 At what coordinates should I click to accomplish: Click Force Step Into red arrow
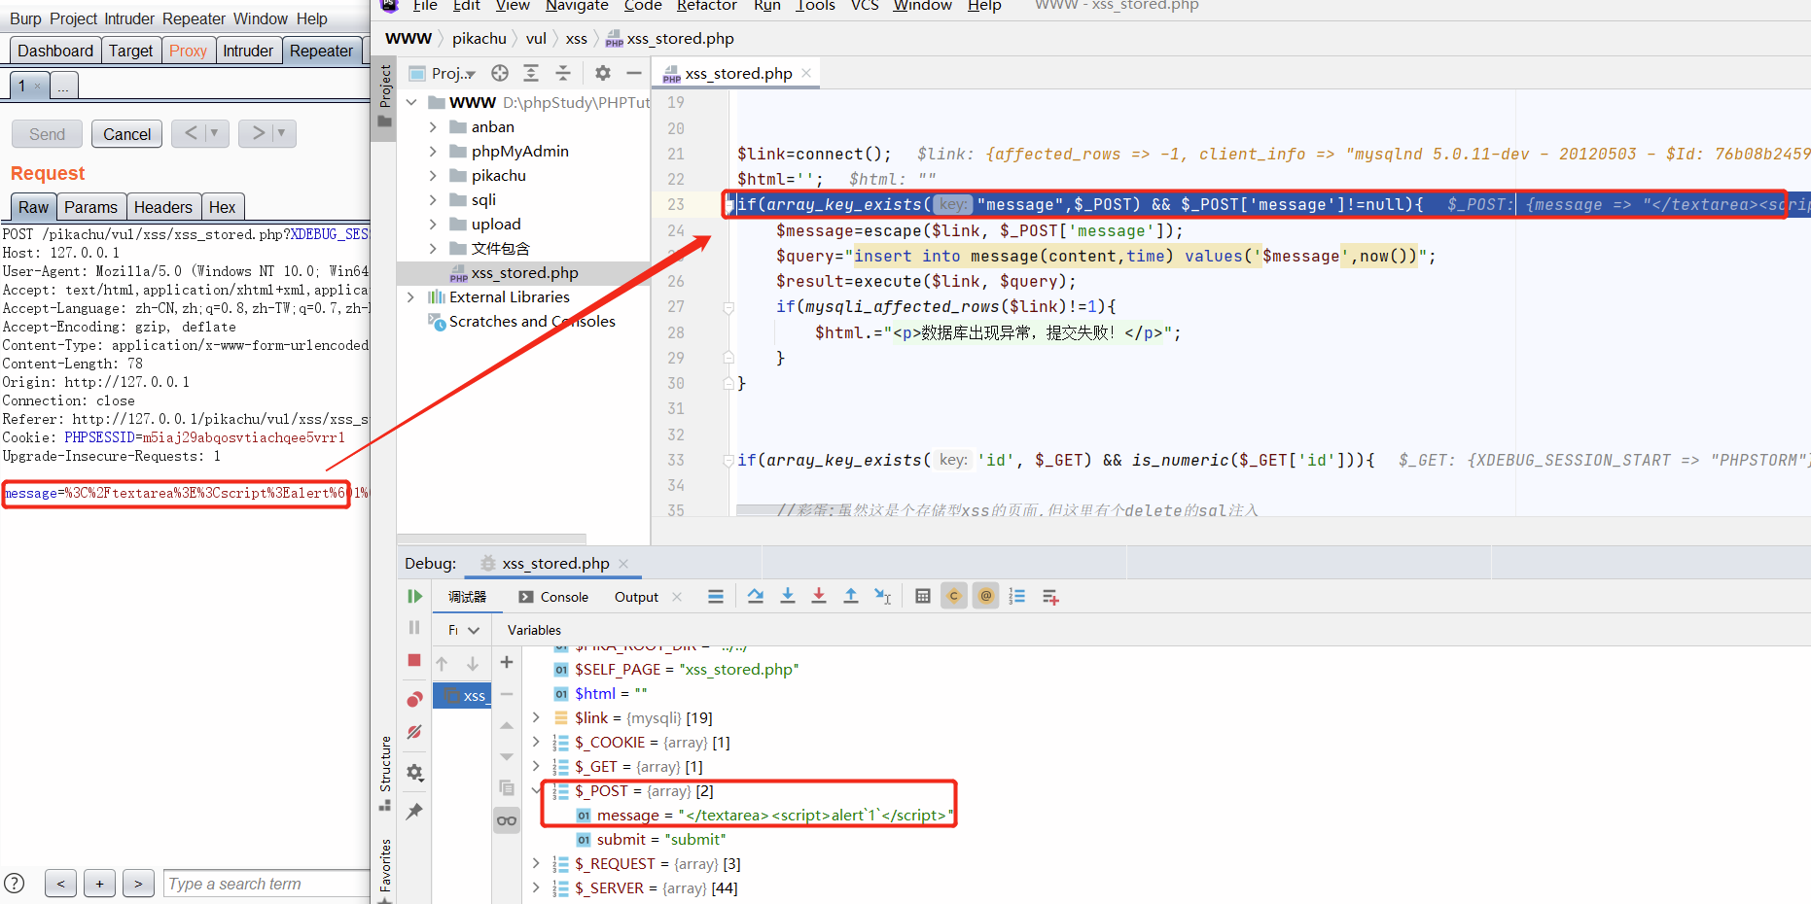point(819,597)
